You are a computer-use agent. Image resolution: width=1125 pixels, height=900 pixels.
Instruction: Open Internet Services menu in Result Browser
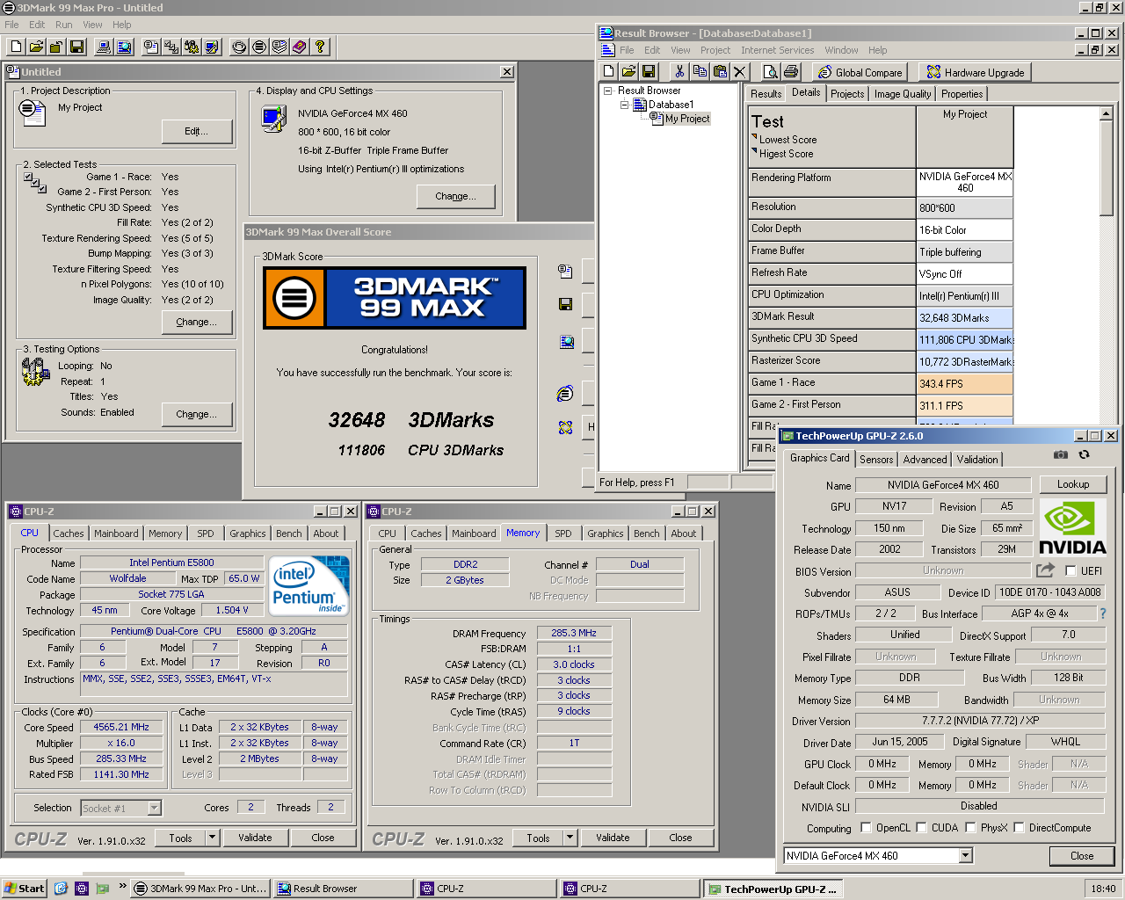pos(777,50)
